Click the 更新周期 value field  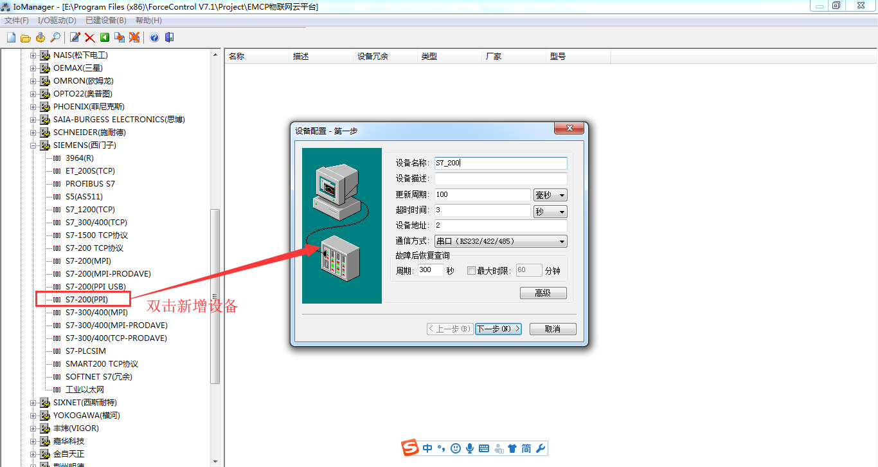pos(483,195)
